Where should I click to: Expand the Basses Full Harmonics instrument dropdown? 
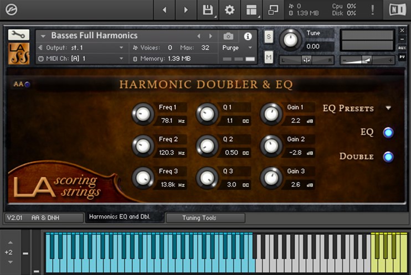pos(43,36)
